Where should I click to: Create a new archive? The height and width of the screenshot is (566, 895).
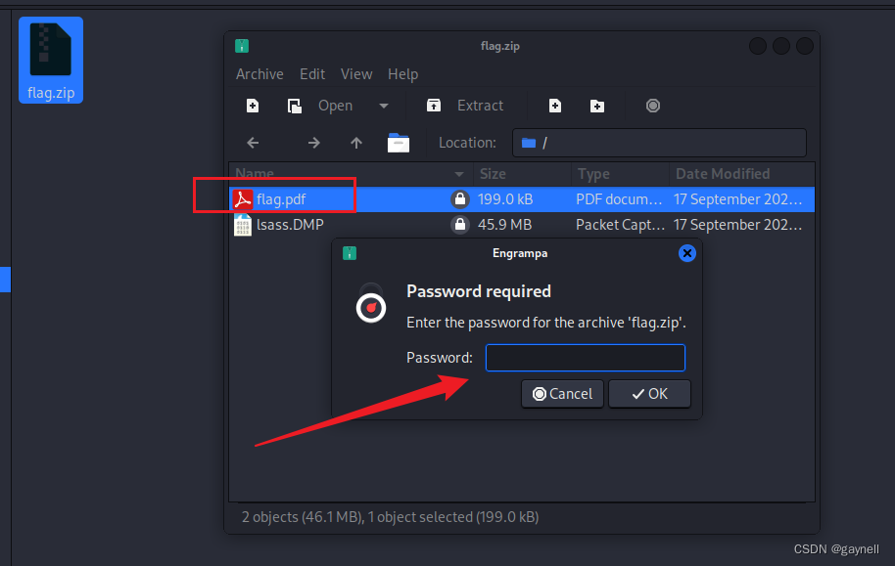click(x=253, y=106)
